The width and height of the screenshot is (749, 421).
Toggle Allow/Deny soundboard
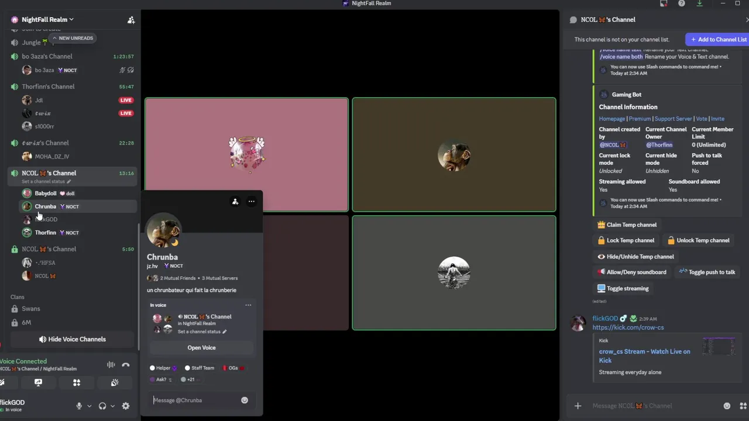click(x=631, y=272)
